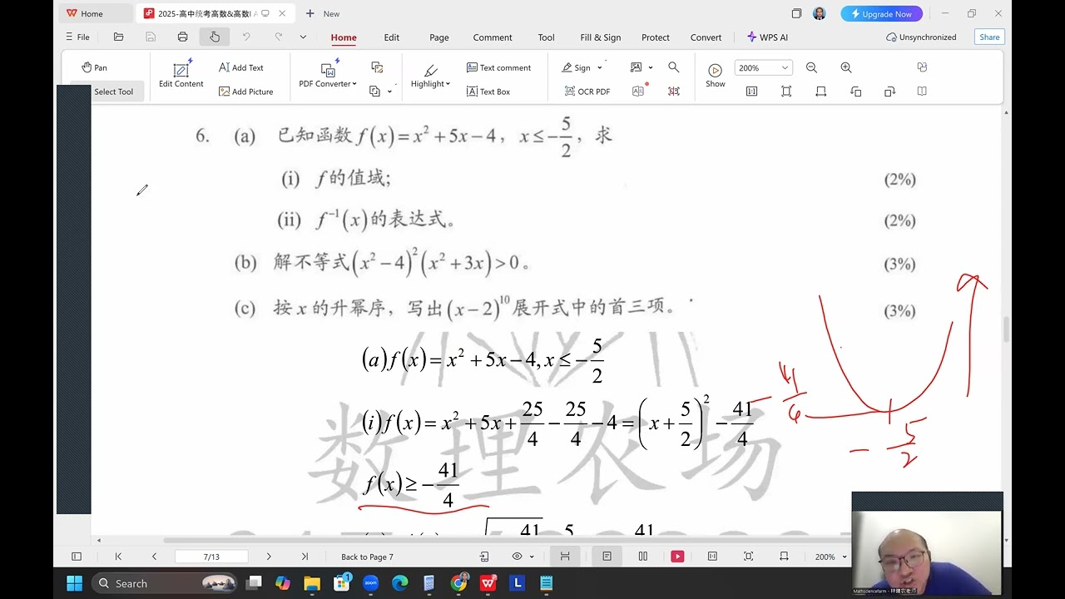Expand quick access toolbar chevron
Screen dimensions: 1065x599
point(303,37)
